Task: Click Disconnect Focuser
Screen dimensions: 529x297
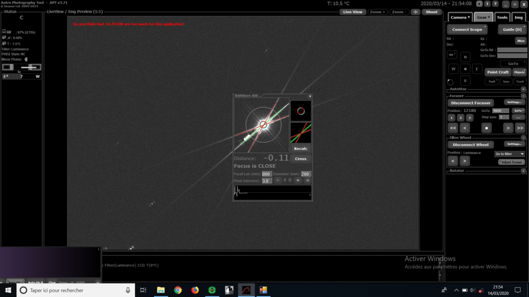Action: 471,103
